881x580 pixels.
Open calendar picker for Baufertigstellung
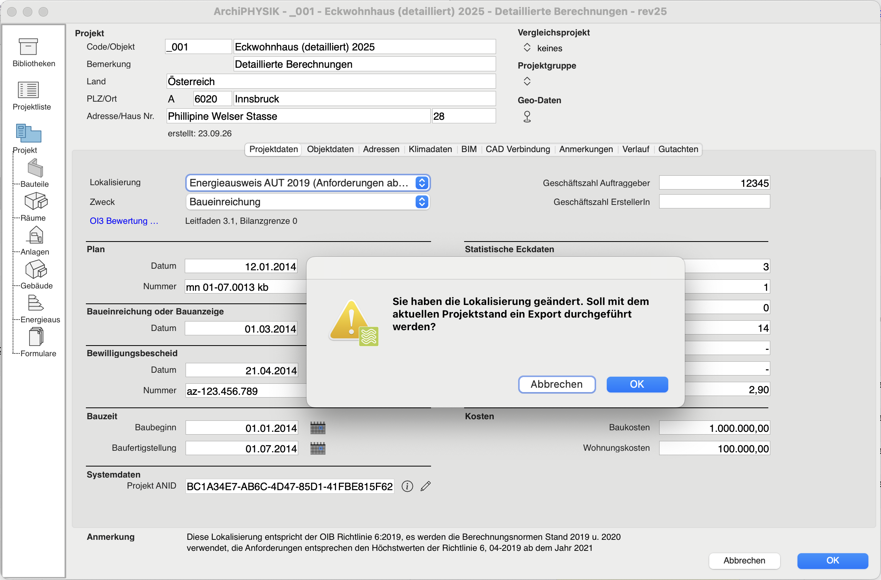click(x=318, y=448)
